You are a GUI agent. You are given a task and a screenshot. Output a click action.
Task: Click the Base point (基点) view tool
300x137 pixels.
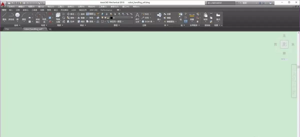click(x=218, y=16)
